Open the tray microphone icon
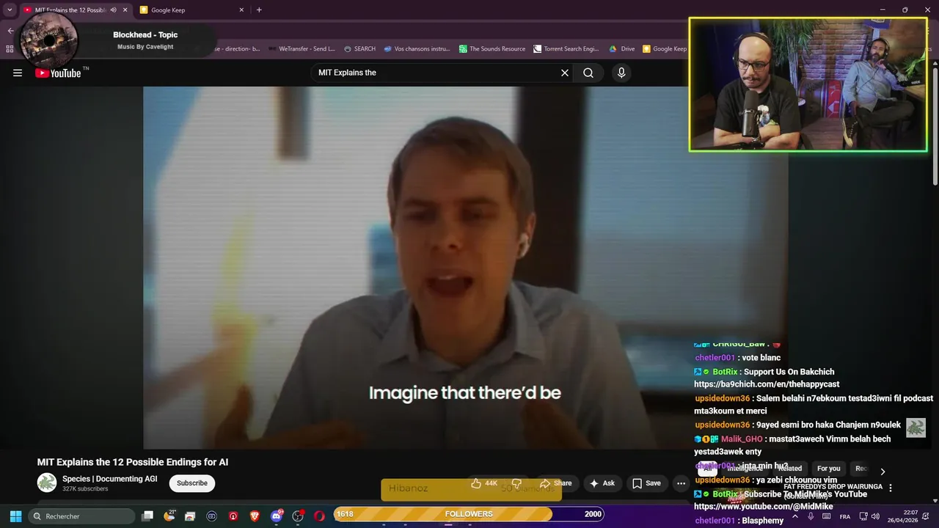 pos(811,516)
